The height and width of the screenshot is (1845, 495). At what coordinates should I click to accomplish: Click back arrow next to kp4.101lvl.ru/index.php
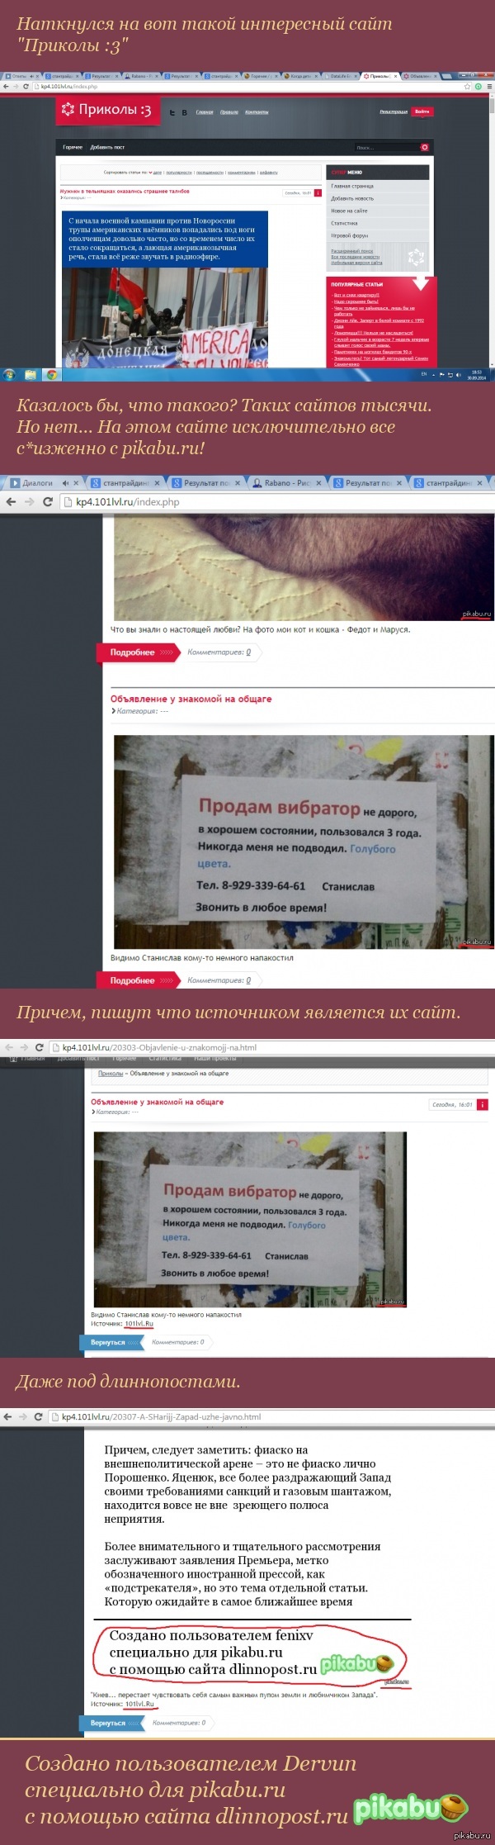point(11,501)
